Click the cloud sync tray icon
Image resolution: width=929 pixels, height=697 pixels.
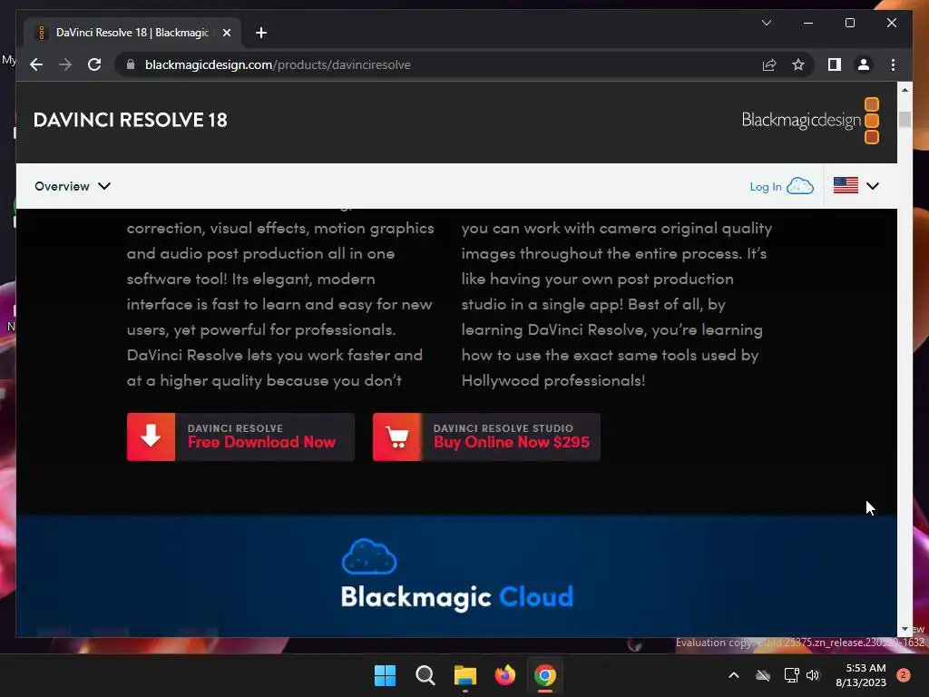pyautogui.click(x=763, y=675)
